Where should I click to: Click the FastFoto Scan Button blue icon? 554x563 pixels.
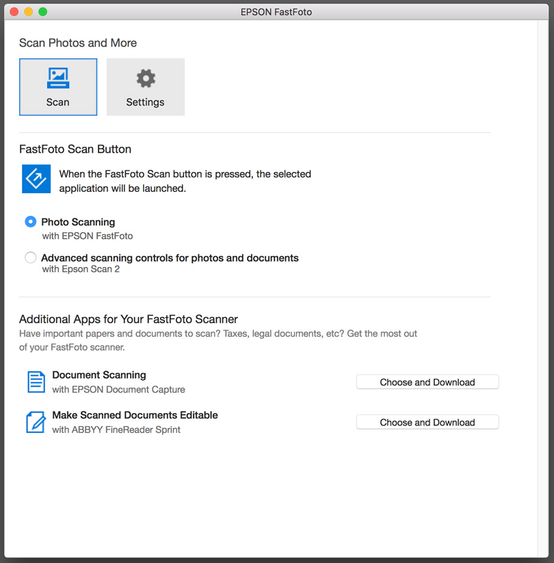pyautogui.click(x=36, y=179)
